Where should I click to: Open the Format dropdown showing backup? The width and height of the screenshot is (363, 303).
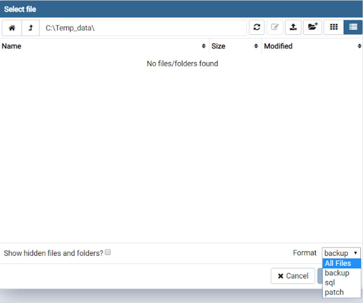341,253
